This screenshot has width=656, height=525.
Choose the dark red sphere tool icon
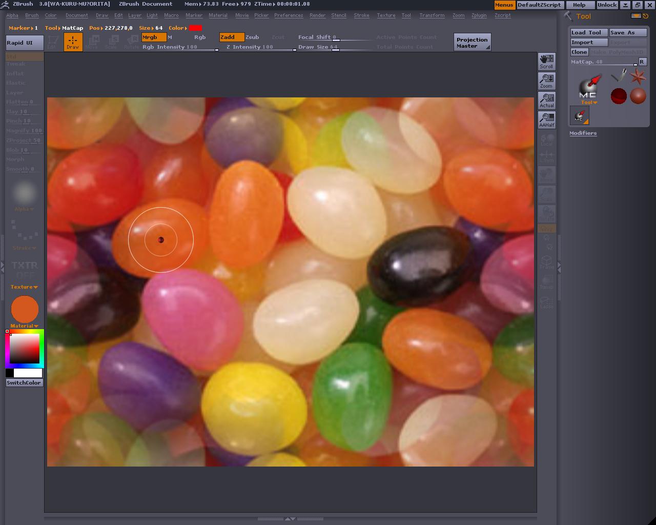tap(619, 96)
